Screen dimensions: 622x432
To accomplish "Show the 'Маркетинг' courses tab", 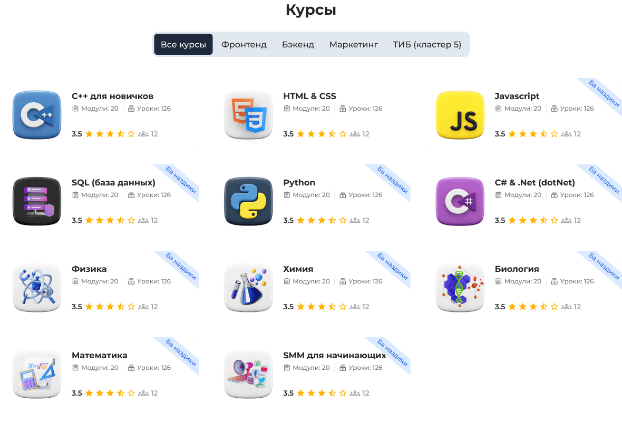I will (354, 44).
